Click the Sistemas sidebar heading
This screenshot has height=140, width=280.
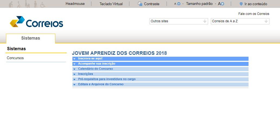point(17,49)
